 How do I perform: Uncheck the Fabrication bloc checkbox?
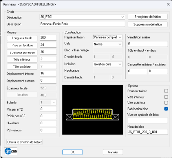[166, 109]
